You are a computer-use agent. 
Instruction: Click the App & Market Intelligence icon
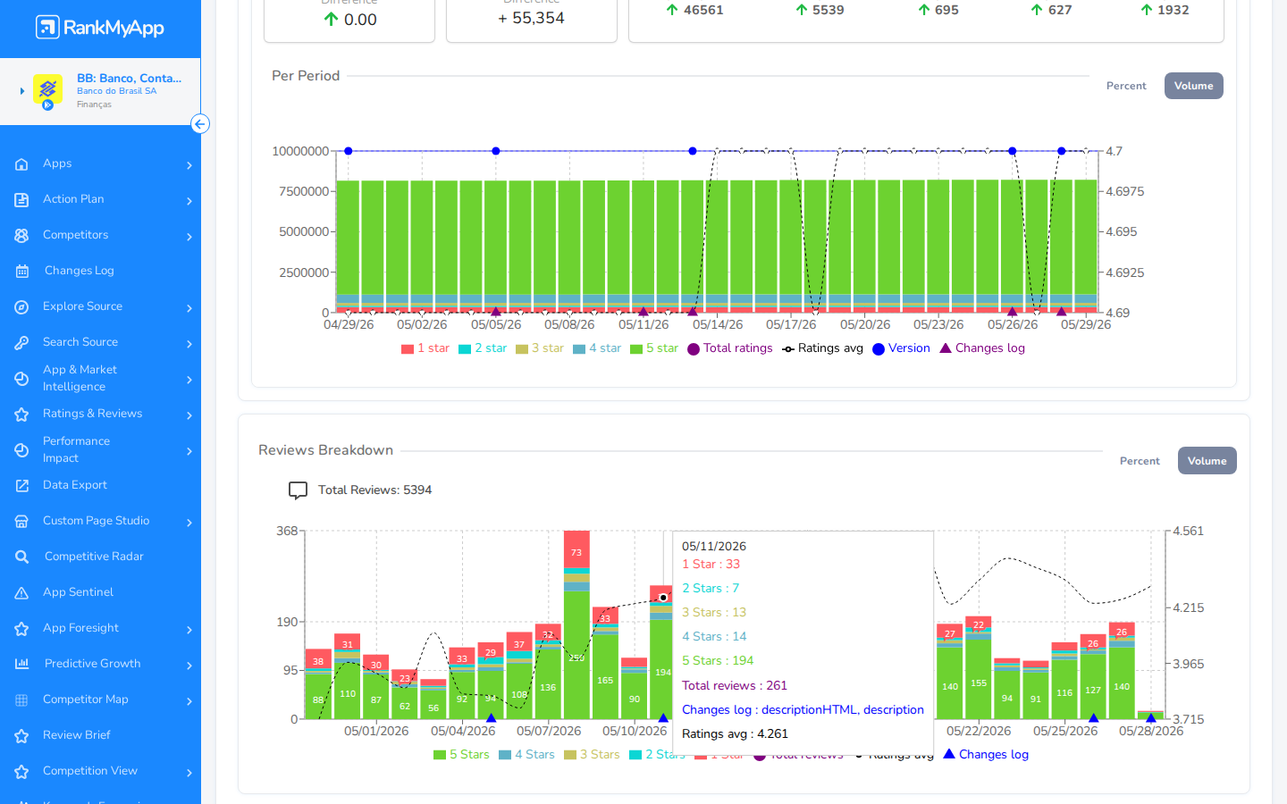[22, 379]
